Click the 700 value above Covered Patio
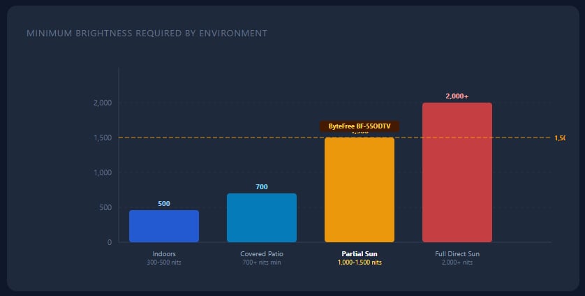Viewport: 585px width, 296px height. pyautogui.click(x=262, y=187)
